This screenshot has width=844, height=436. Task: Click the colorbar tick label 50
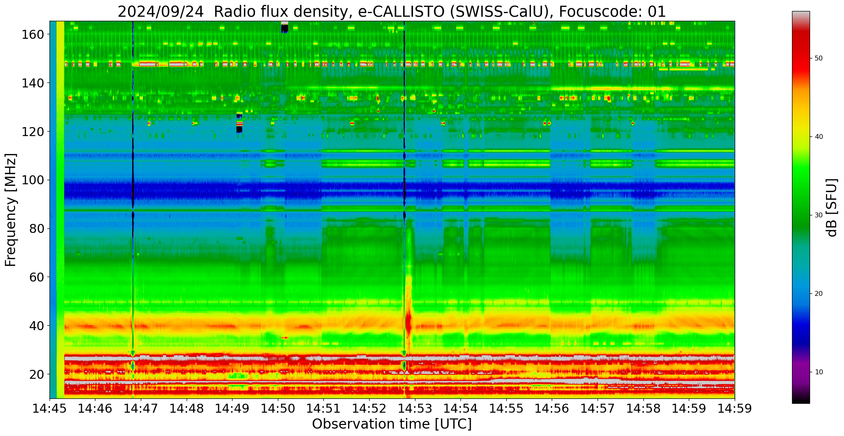click(819, 58)
